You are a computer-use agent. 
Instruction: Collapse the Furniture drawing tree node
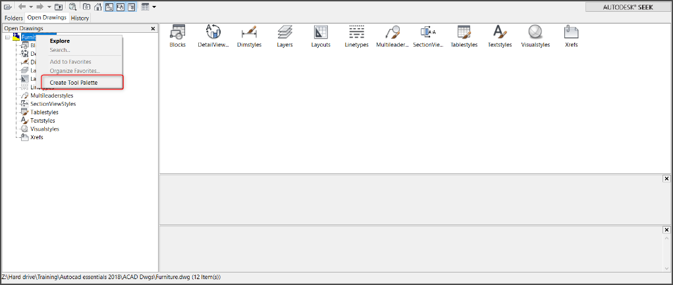coord(7,37)
